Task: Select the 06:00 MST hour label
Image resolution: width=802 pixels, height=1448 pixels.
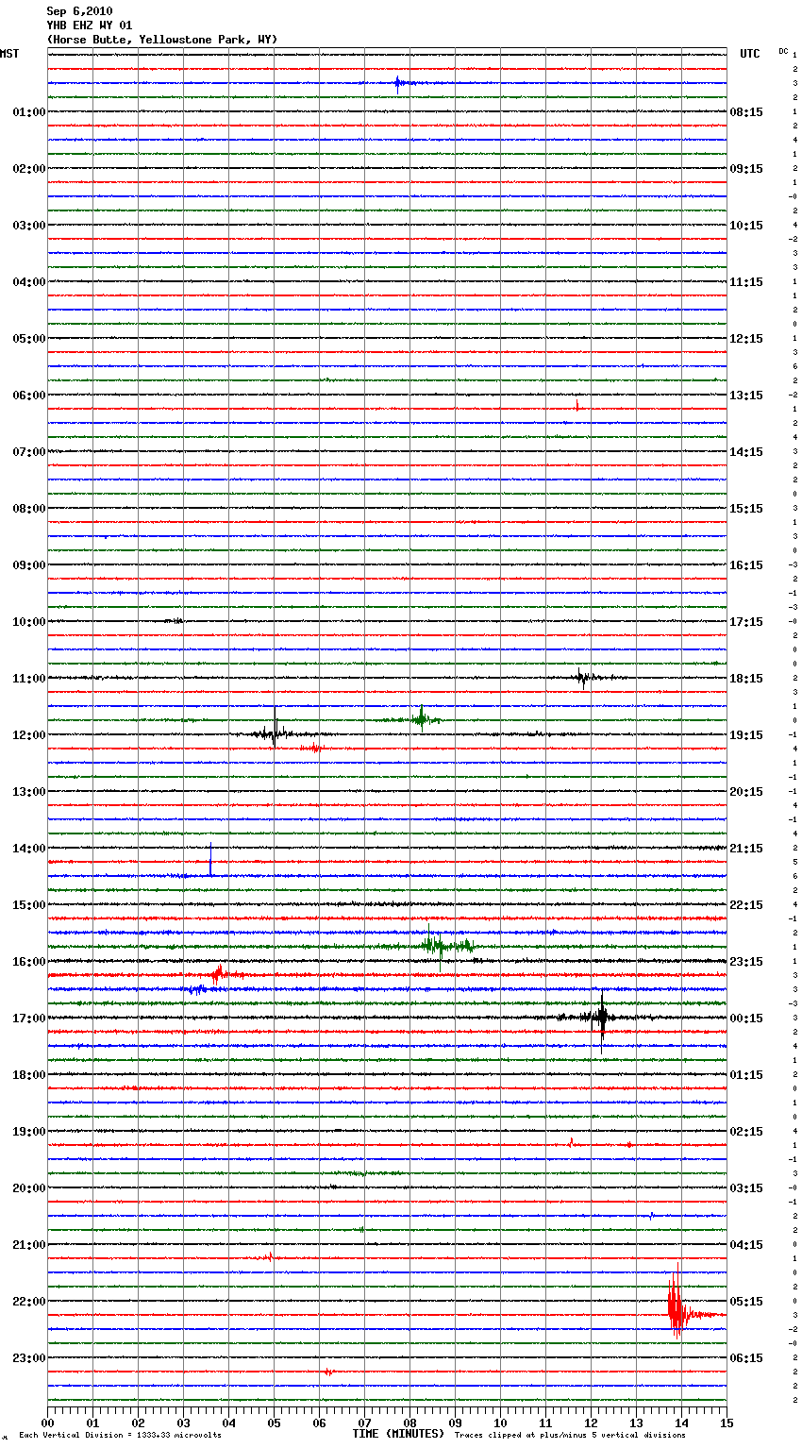Action: point(29,396)
